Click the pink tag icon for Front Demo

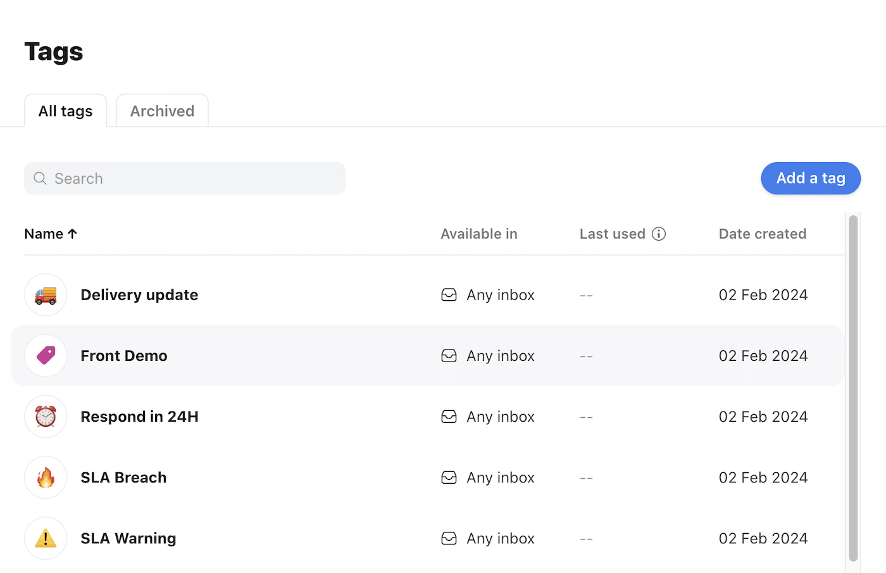(46, 356)
